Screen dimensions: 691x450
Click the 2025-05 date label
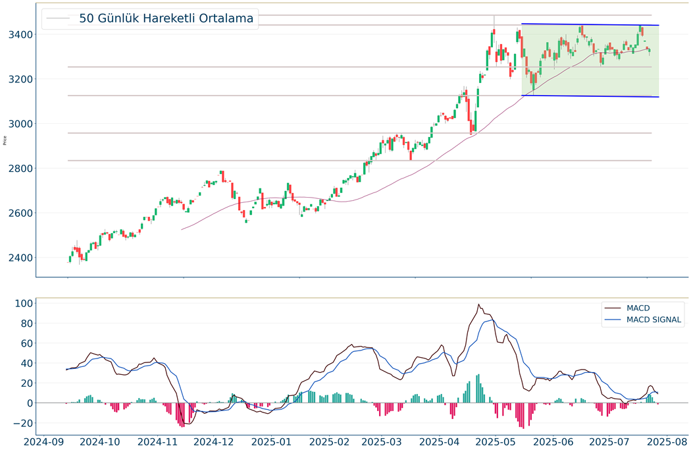point(496,441)
